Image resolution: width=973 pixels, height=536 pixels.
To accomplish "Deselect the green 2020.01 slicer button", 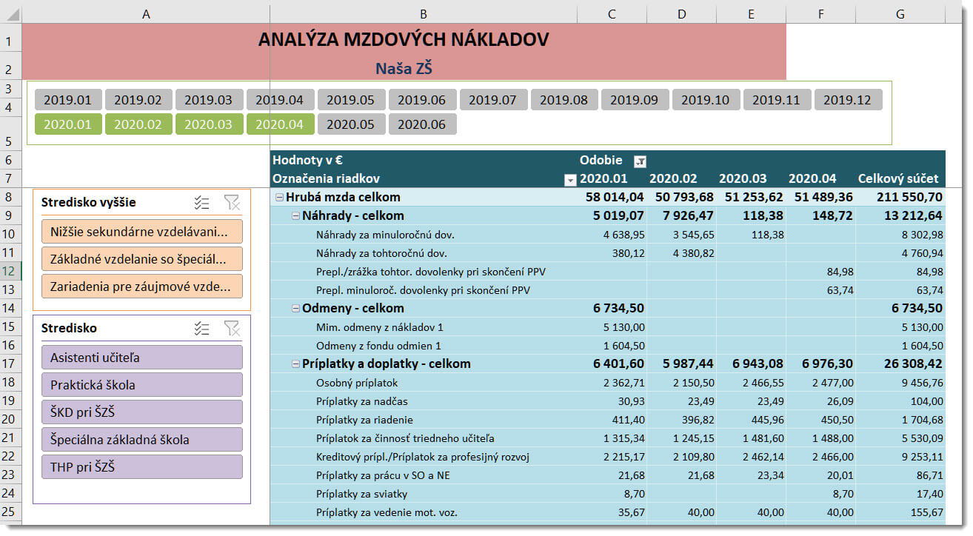I will 67,124.
